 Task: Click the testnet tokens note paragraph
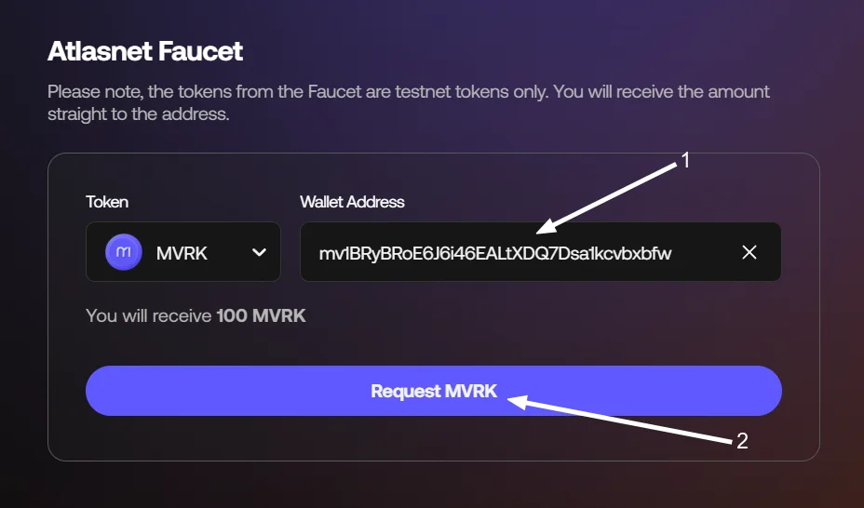409,102
